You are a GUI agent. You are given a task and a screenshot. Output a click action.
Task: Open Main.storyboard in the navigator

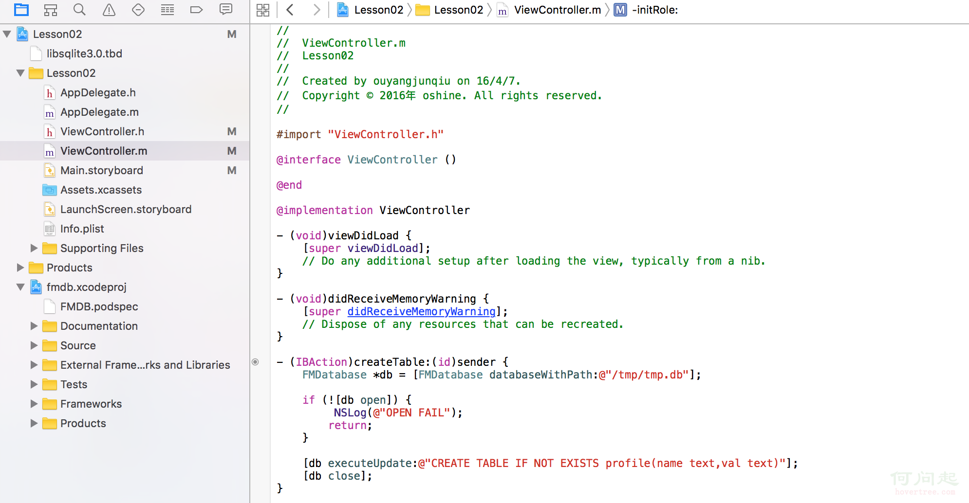point(101,170)
